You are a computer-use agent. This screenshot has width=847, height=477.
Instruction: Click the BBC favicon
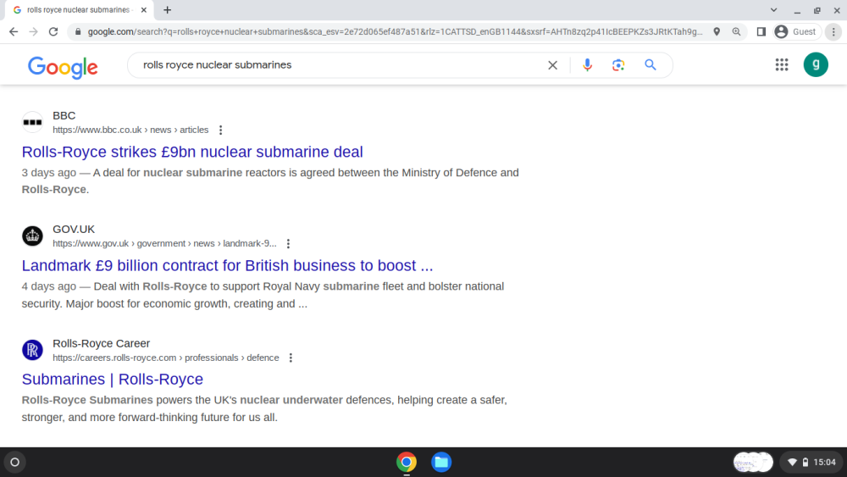point(32,122)
